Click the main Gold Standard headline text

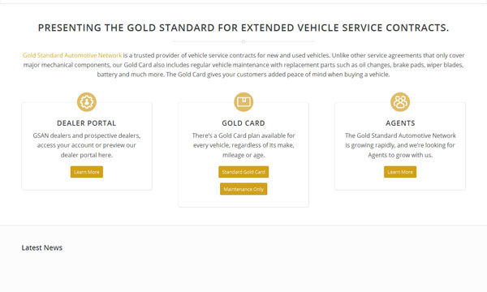[243, 28]
